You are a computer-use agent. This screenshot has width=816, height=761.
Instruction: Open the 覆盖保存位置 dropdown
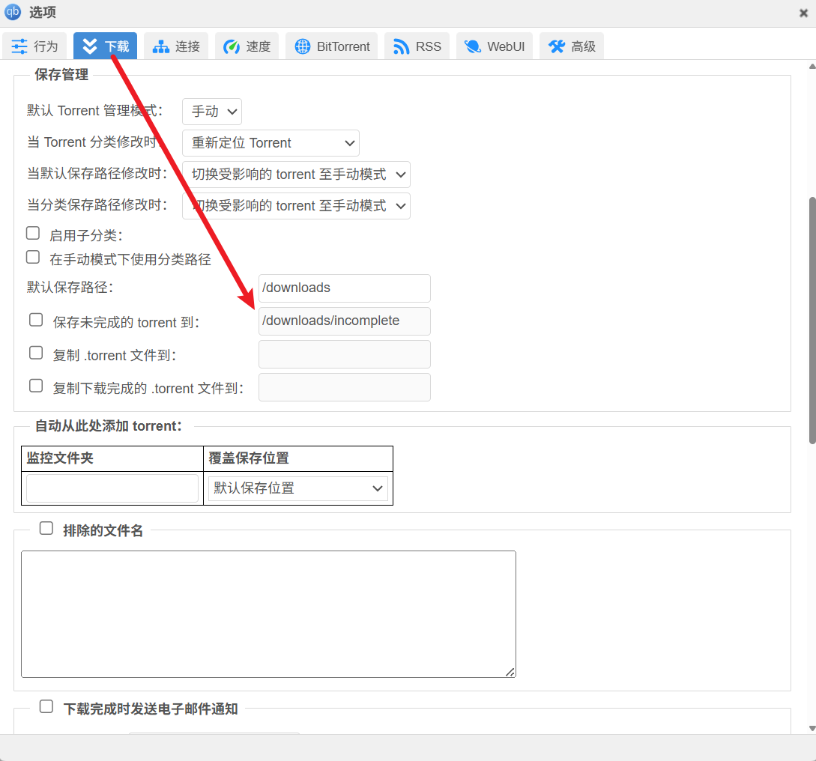pos(297,488)
